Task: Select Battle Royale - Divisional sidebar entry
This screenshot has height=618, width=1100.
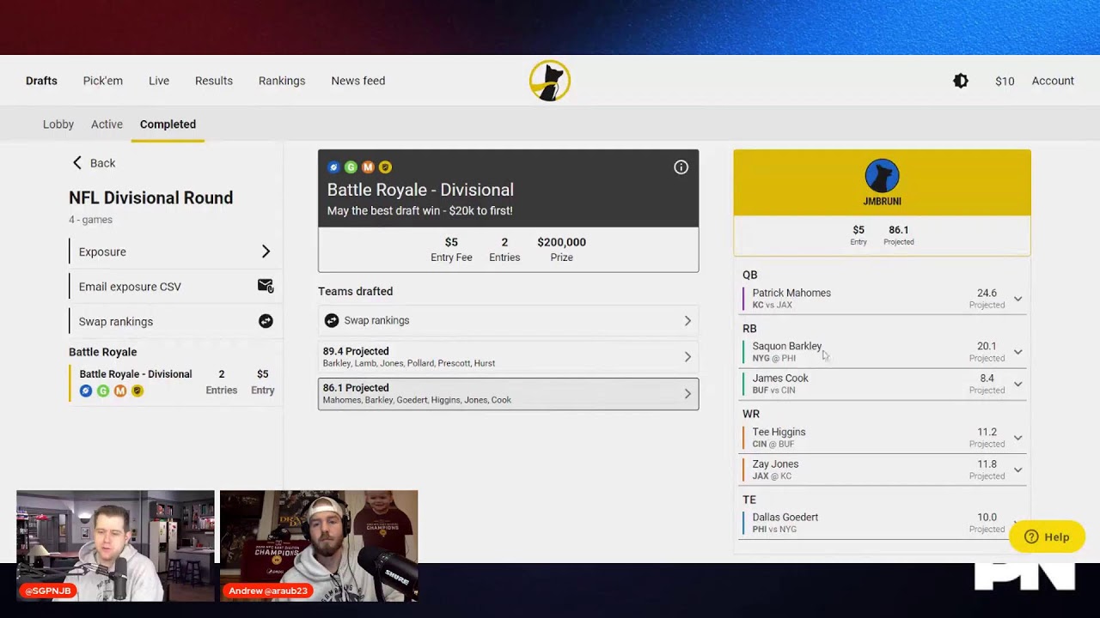Action: coord(176,382)
